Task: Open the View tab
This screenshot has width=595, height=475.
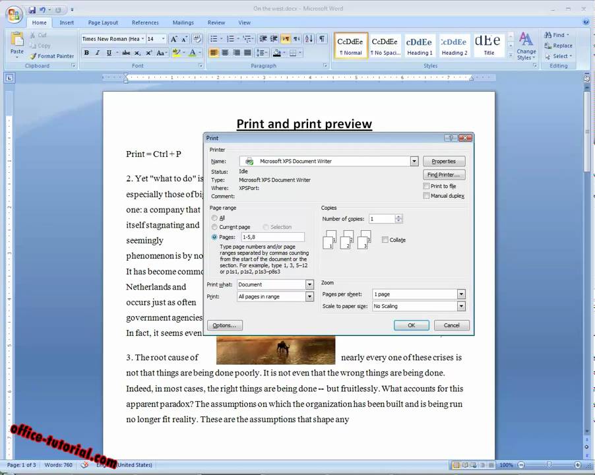Action: click(244, 23)
